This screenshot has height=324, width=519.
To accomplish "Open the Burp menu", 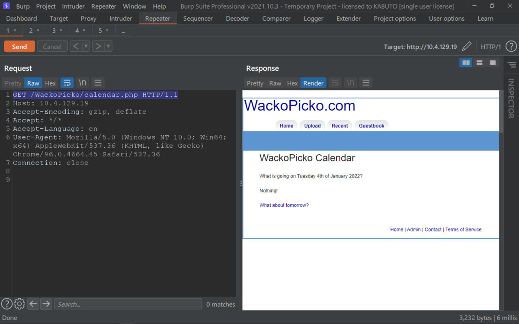I will pyautogui.click(x=23, y=6).
